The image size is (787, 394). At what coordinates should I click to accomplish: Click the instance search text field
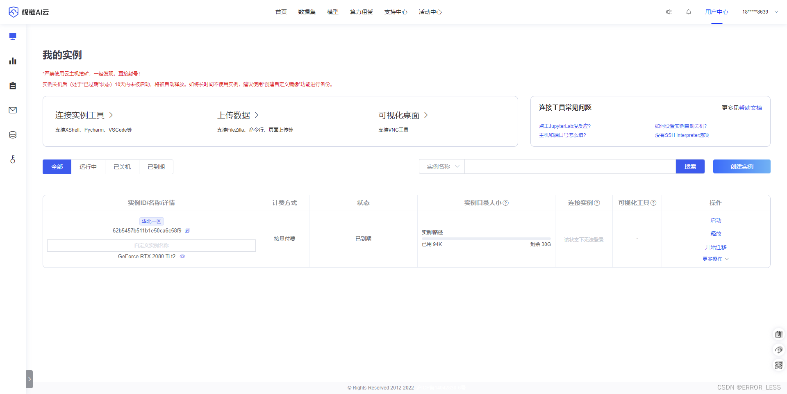570,166
